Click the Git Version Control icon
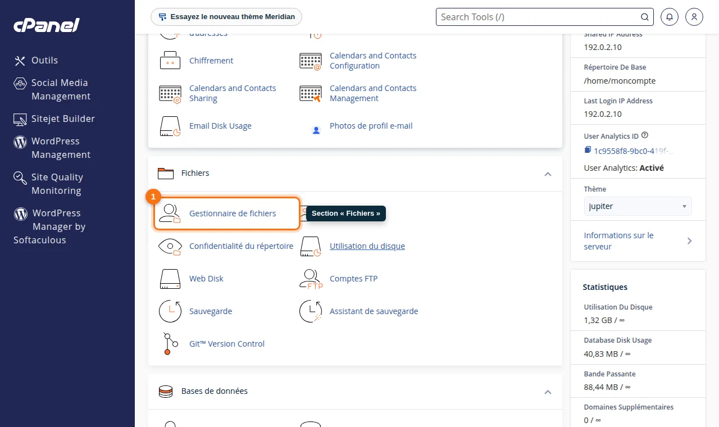The image size is (719, 427). tap(170, 344)
